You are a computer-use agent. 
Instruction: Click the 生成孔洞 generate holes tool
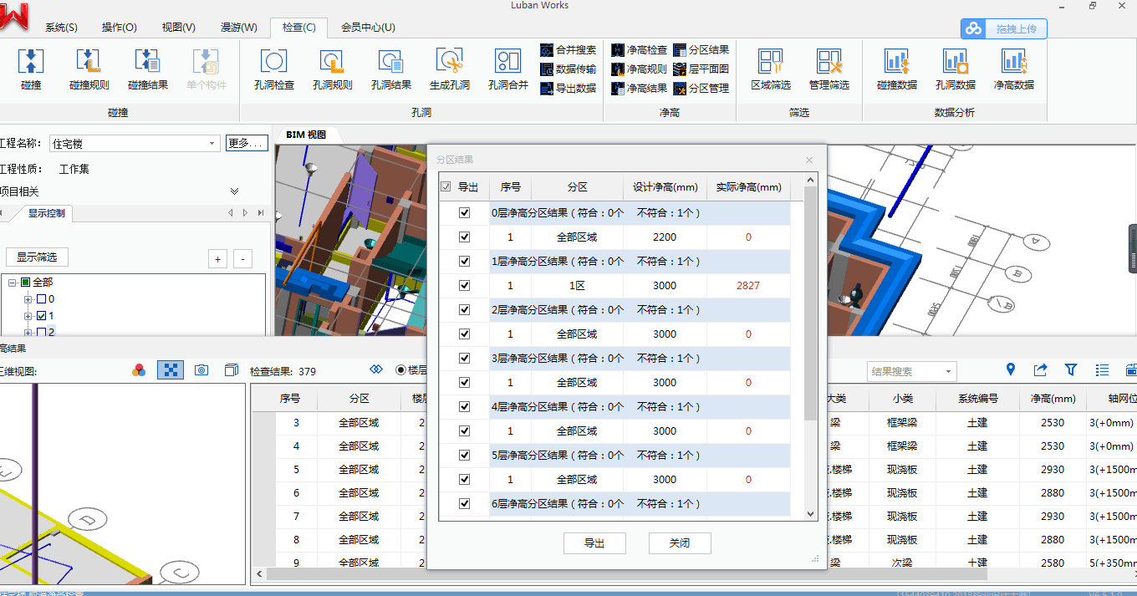point(450,69)
